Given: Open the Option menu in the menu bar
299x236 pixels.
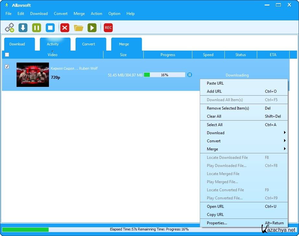Looking at the screenshot, I should pyautogui.click(x=114, y=14).
